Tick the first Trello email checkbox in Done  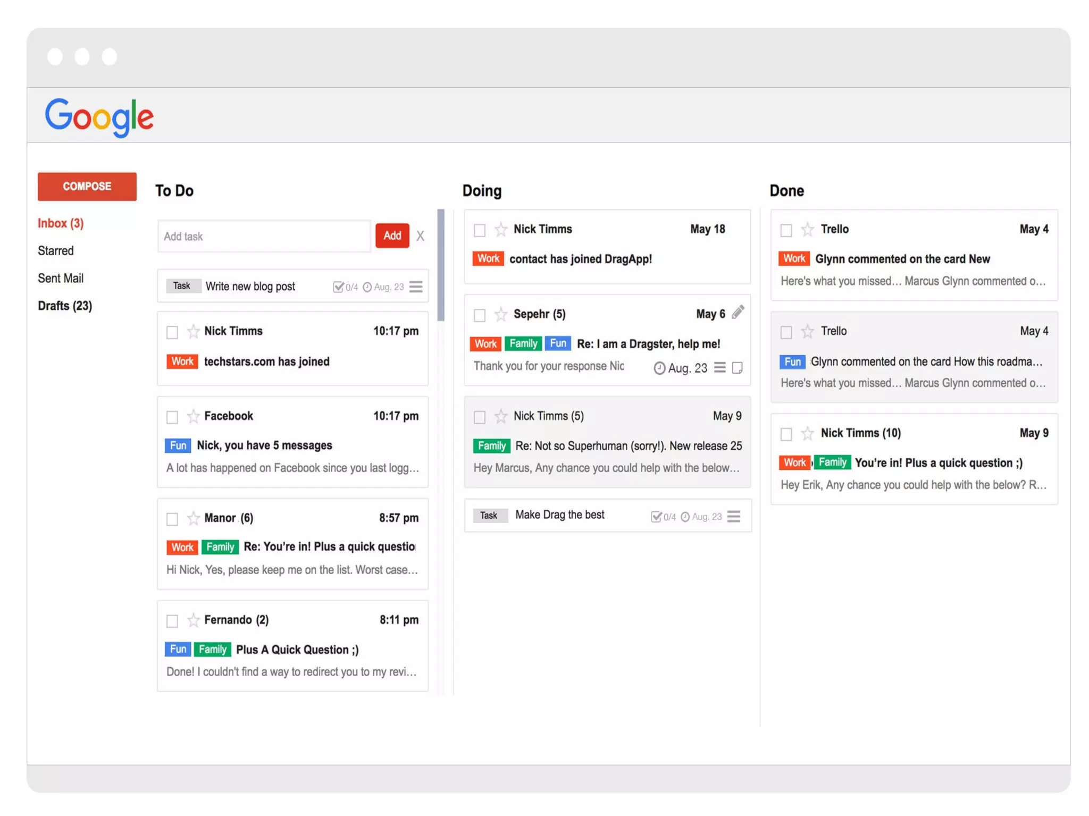pyautogui.click(x=786, y=230)
